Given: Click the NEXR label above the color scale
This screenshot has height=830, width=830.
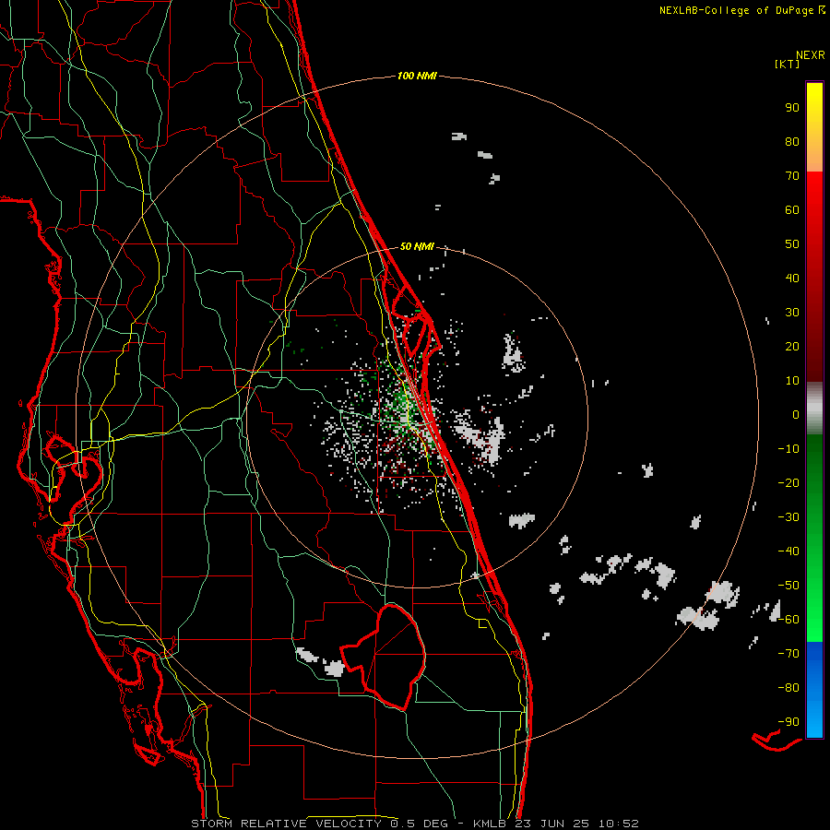Looking at the screenshot, I should pyautogui.click(x=811, y=55).
